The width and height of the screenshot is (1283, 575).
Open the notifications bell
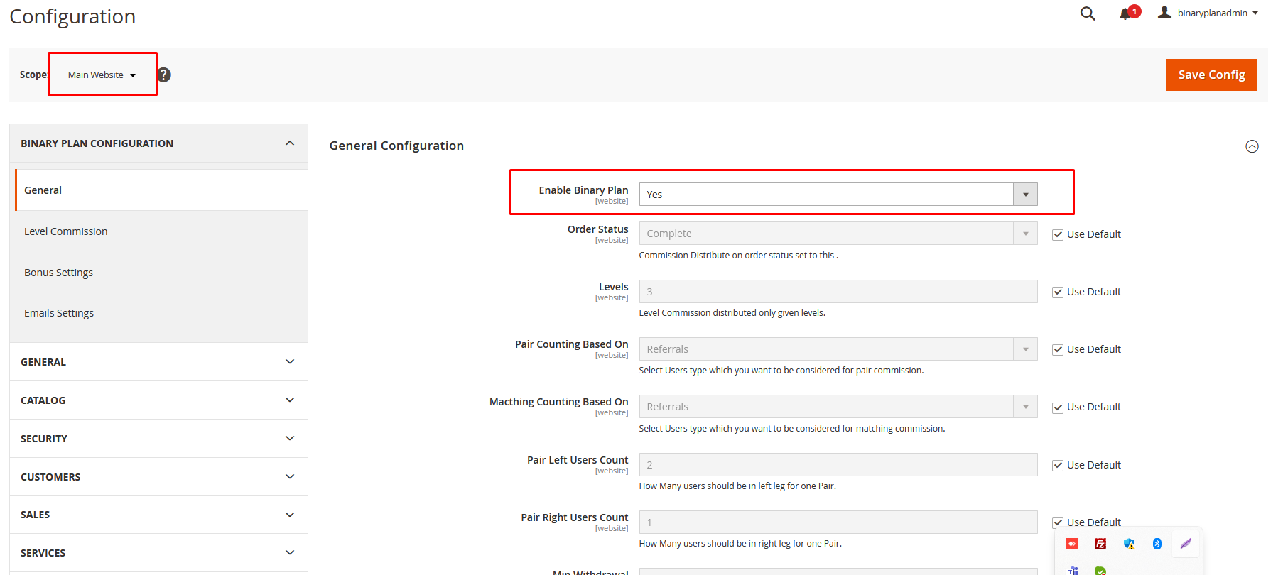pos(1125,13)
